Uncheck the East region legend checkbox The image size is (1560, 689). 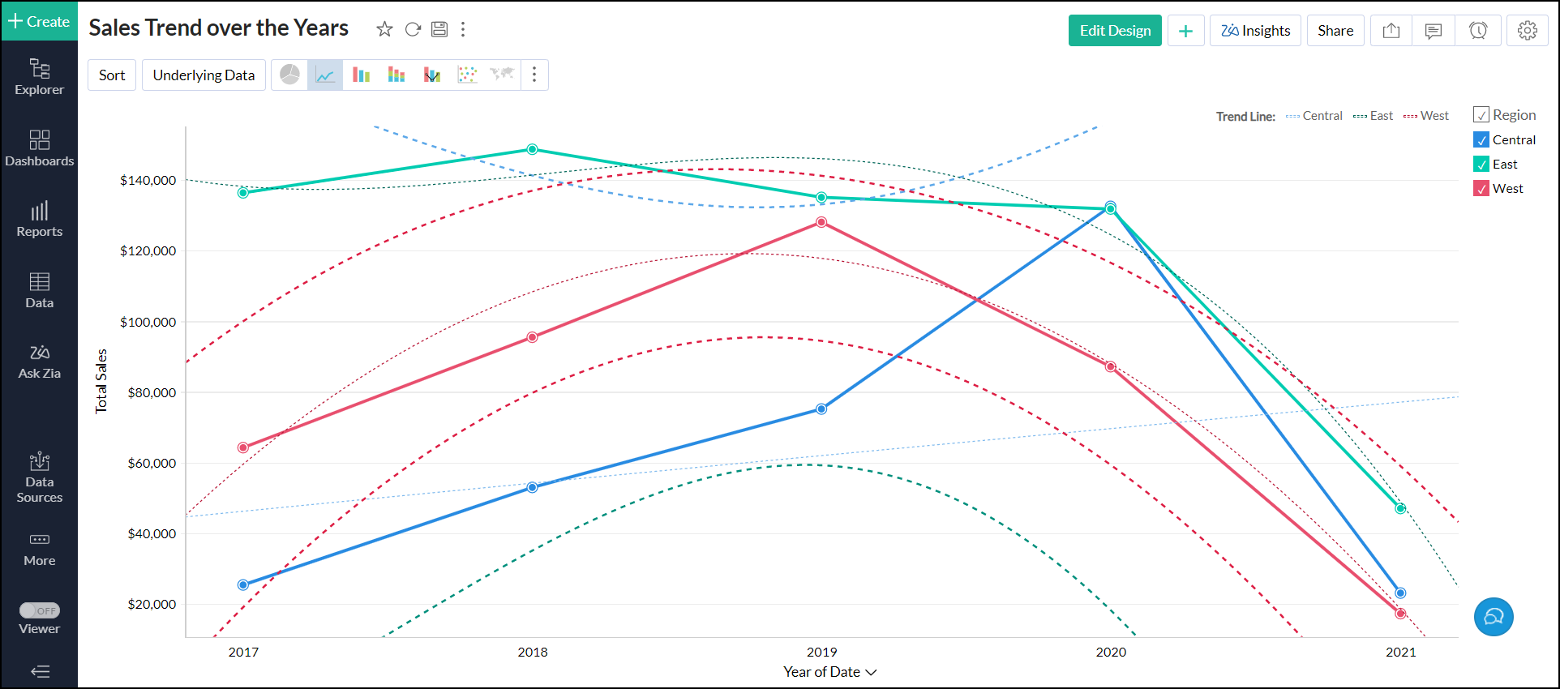(1481, 165)
